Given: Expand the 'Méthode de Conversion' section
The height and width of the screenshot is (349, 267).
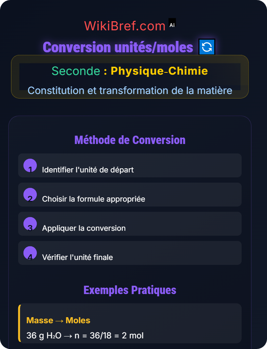Looking at the screenshot, I should 130,140.
